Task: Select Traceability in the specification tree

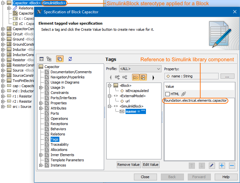Action: (59, 144)
